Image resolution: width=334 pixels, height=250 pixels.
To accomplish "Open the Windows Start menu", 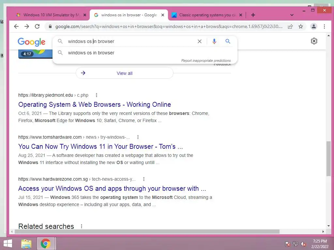I will click(8, 243).
